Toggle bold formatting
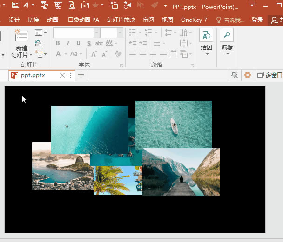The image size is (283, 242). (58, 43)
